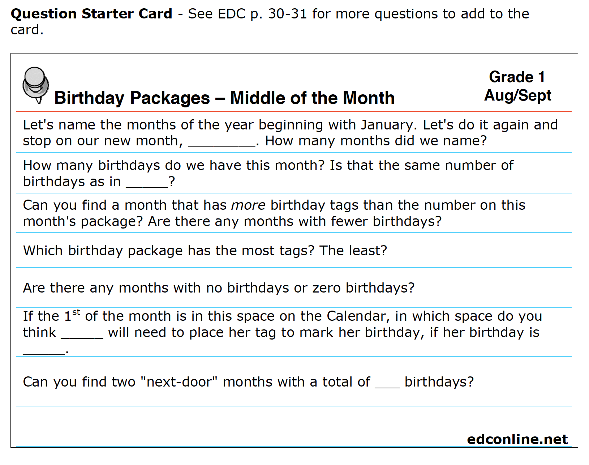Select the 'zero birthdays' question row
Viewport: 589px width, 465px height.
294,288
